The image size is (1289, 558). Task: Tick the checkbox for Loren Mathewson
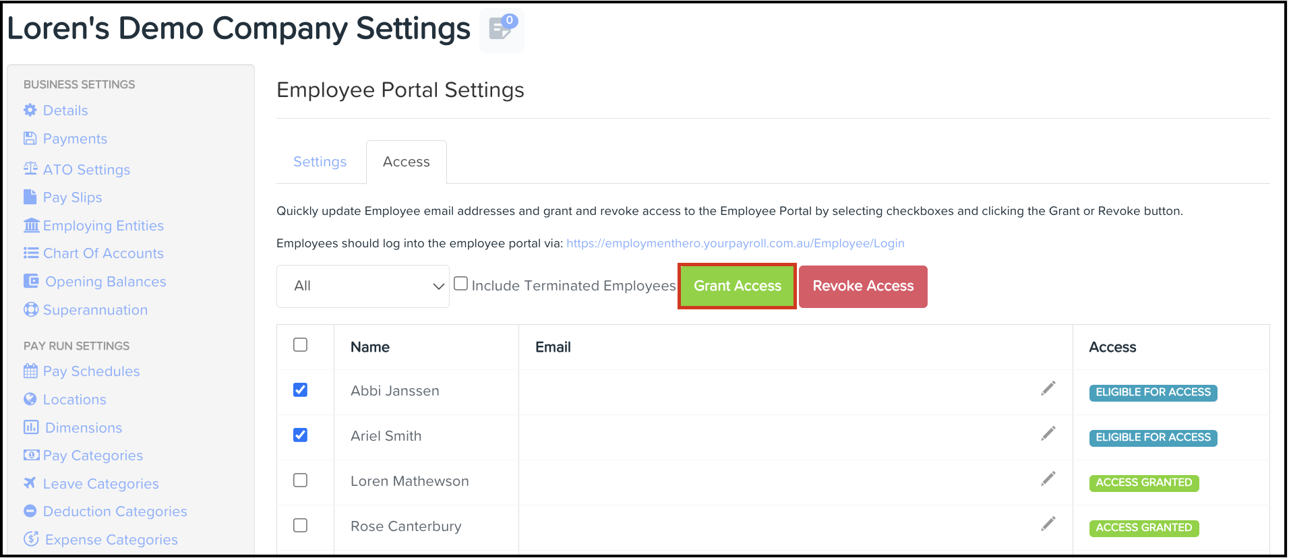point(301,480)
